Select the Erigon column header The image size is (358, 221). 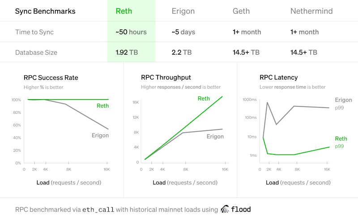183,11
